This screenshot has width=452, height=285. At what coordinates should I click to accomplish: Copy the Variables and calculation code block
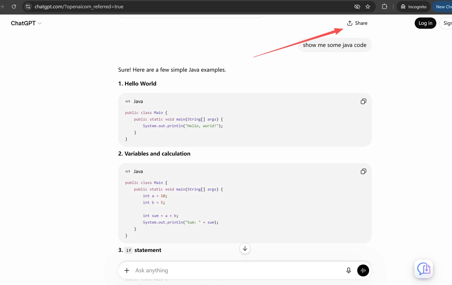click(363, 172)
